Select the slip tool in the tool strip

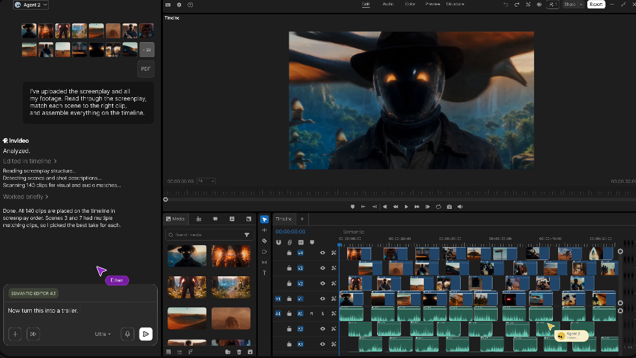[x=265, y=262]
